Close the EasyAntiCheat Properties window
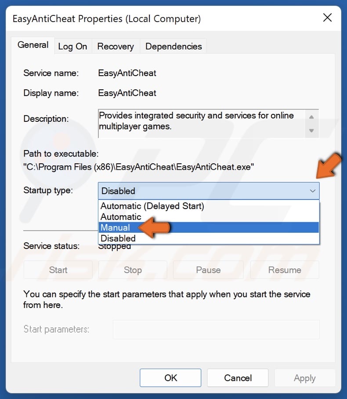The image size is (347, 399). 327,18
